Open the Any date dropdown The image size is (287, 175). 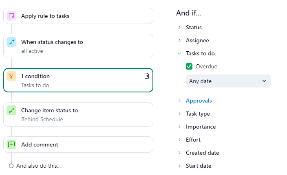(228, 81)
